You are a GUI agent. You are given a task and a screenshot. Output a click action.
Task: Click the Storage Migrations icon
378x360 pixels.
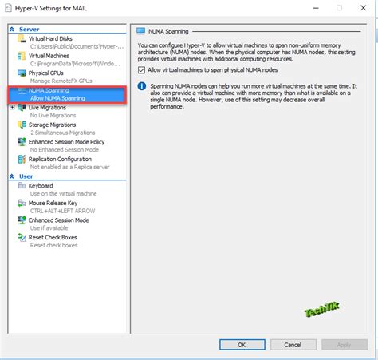pos(22,125)
